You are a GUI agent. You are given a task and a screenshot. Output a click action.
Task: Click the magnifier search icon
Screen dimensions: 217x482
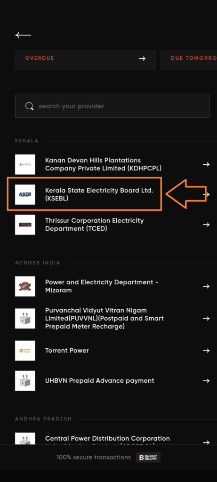pos(30,106)
